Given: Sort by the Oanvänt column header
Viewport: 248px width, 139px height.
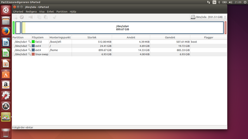Looking at the screenshot, I should pyautogui.click(x=170, y=37).
